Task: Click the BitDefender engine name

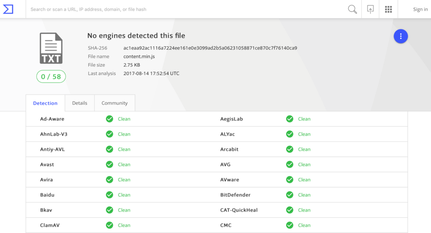Action: click(235, 195)
